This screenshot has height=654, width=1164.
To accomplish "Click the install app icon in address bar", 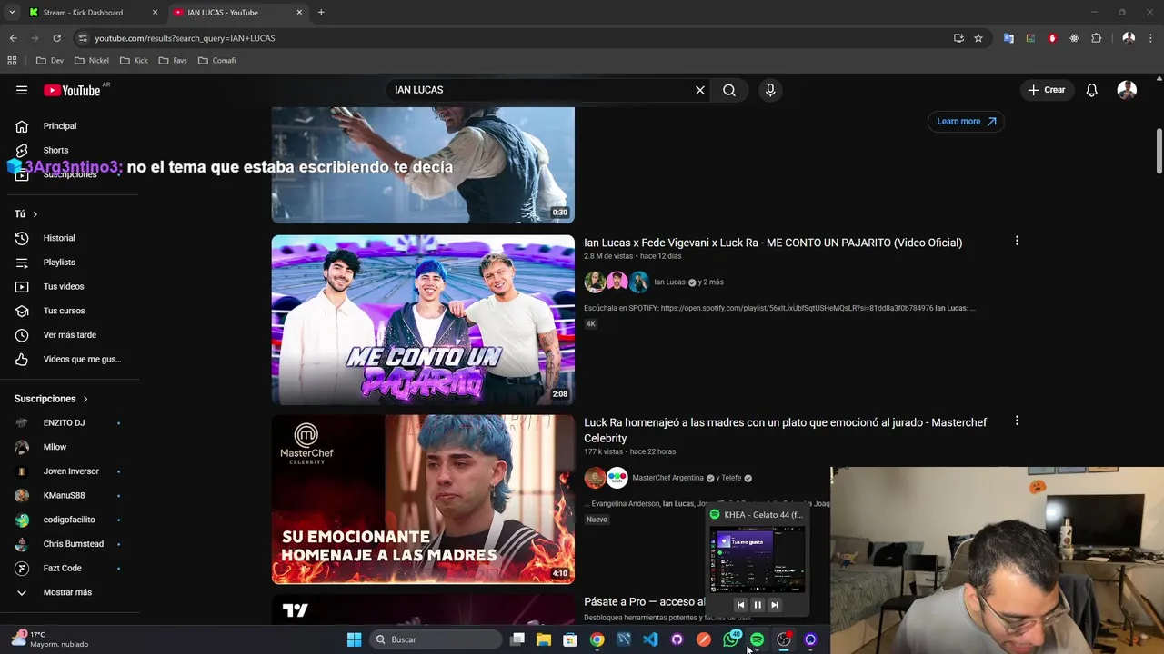I will (x=958, y=38).
